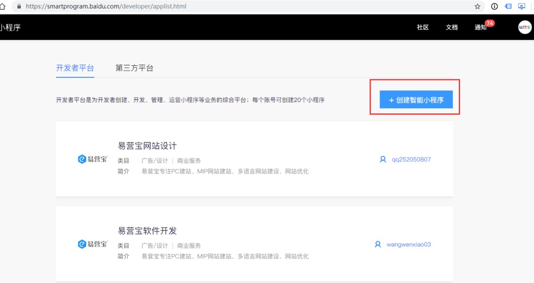Switch to the 第三方平台 tab

tap(134, 68)
